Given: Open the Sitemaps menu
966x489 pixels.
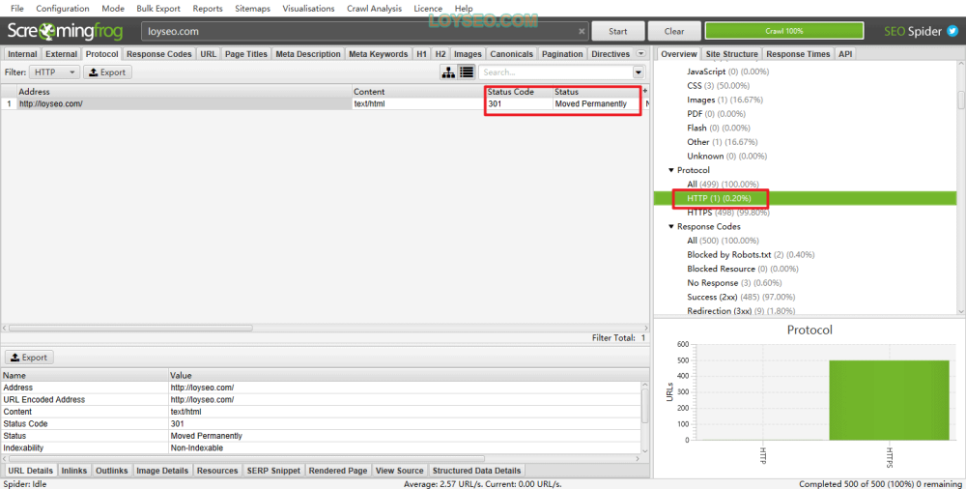Looking at the screenshot, I should pyautogui.click(x=252, y=8).
